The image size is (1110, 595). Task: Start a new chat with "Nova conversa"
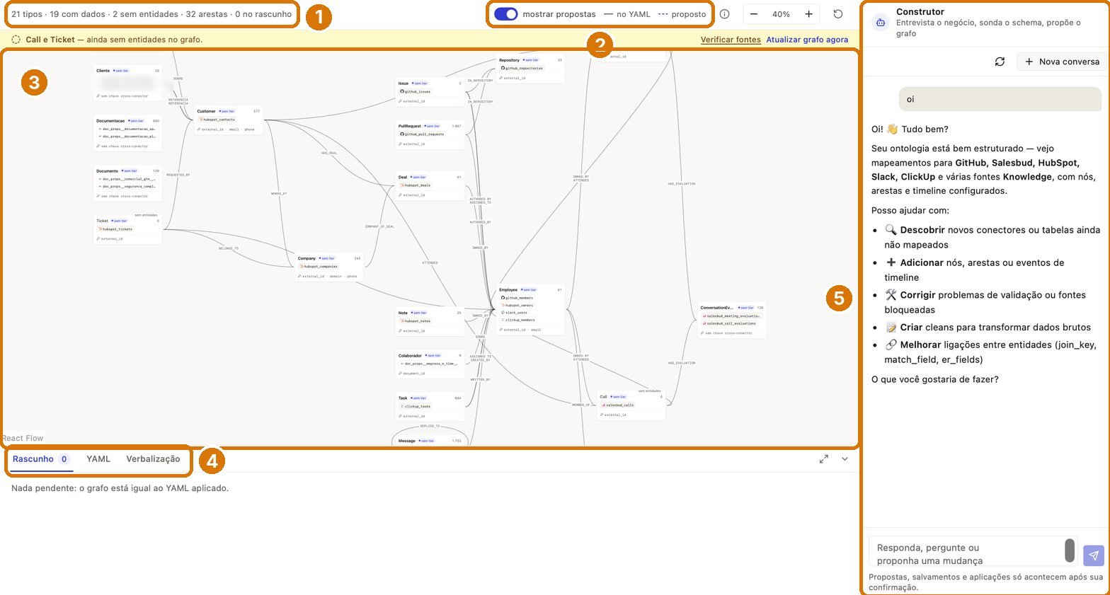pos(1062,62)
